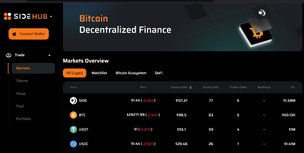Click the TVL column header
Screen dimensions: 304x153
coord(293,87)
